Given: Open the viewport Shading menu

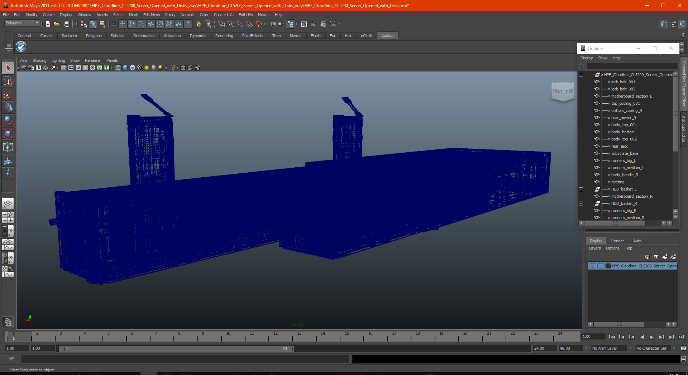Looking at the screenshot, I should (39, 60).
